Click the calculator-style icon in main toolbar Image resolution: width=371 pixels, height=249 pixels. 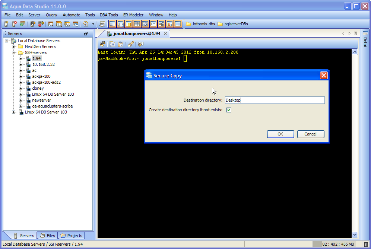[102, 24]
